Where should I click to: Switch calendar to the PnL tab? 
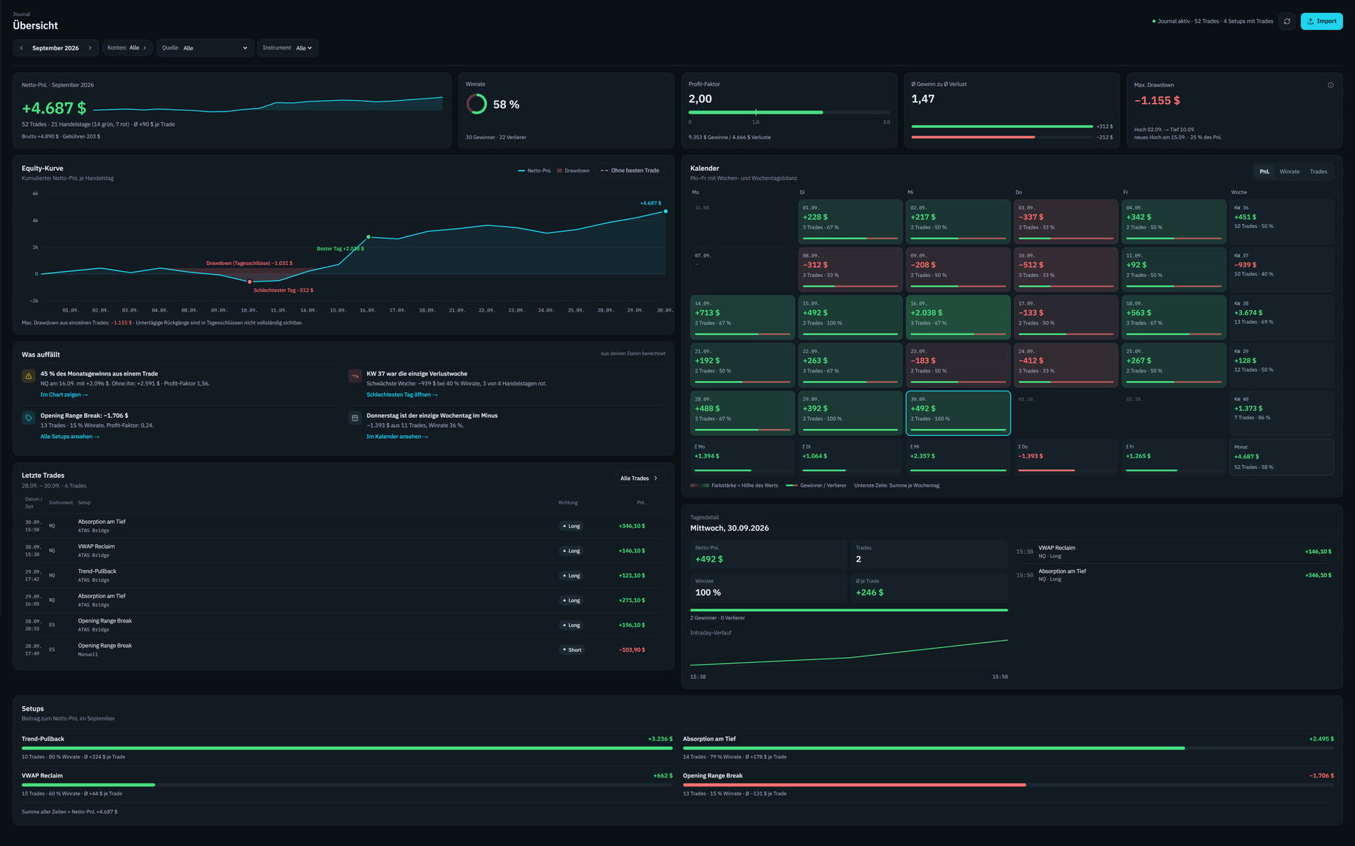click(1265, 172)
